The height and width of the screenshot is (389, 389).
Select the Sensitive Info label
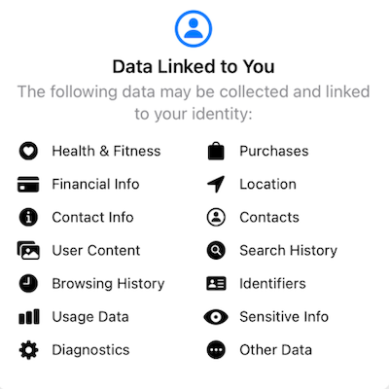click(x=284, y=317)
